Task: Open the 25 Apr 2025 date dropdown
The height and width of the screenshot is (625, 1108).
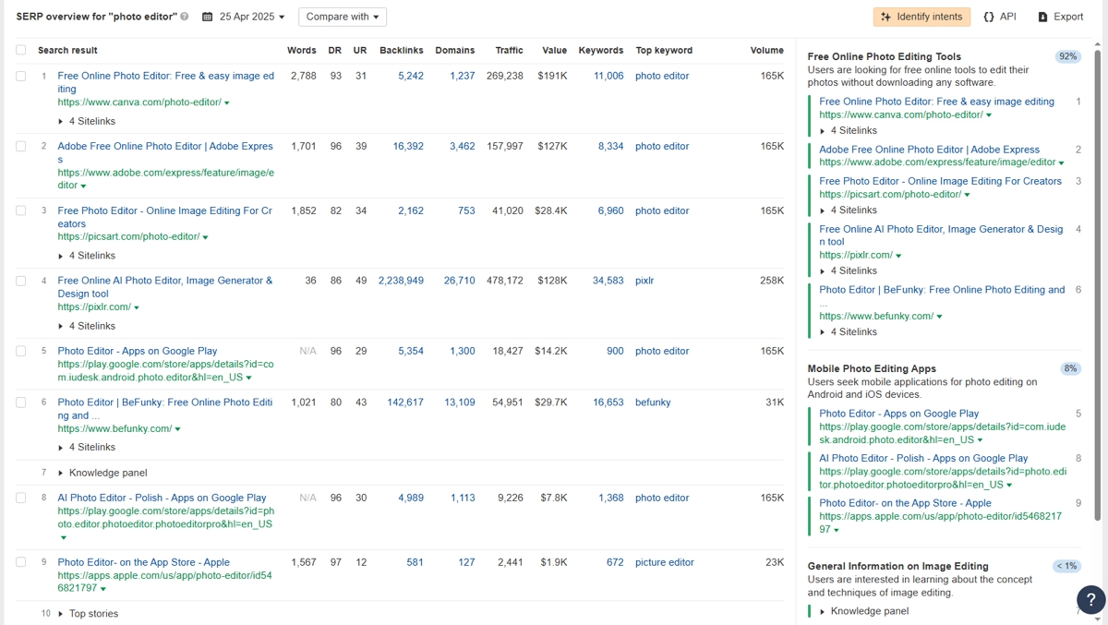Action: (249, 16)
